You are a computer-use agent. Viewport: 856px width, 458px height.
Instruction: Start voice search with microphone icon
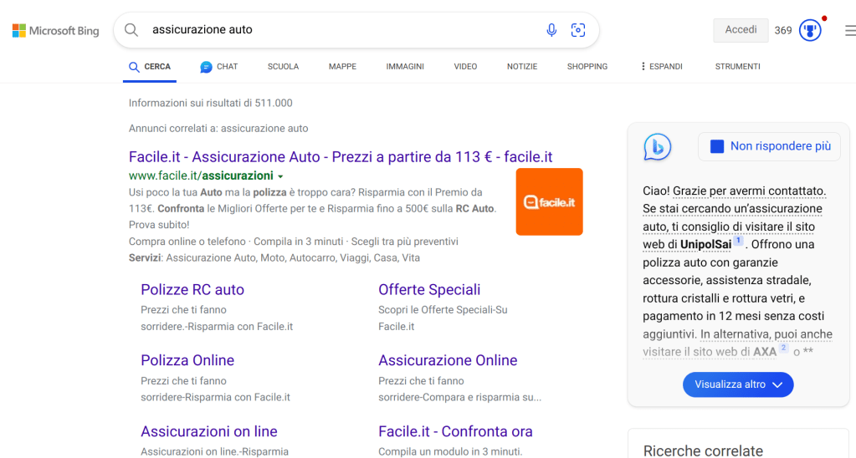(551, 30)
